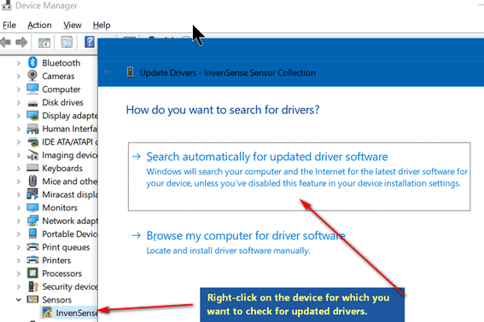The image size is (484, 322).
Task: Click the device icon in Update Drivers title
Action: coord(131,72)
